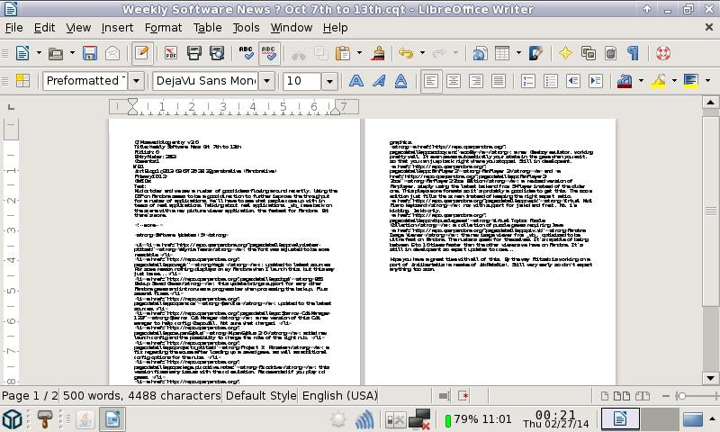Save the document with the floppy icon
The width and height of the screenshot is (720, 432).
(x=90, y=53)
